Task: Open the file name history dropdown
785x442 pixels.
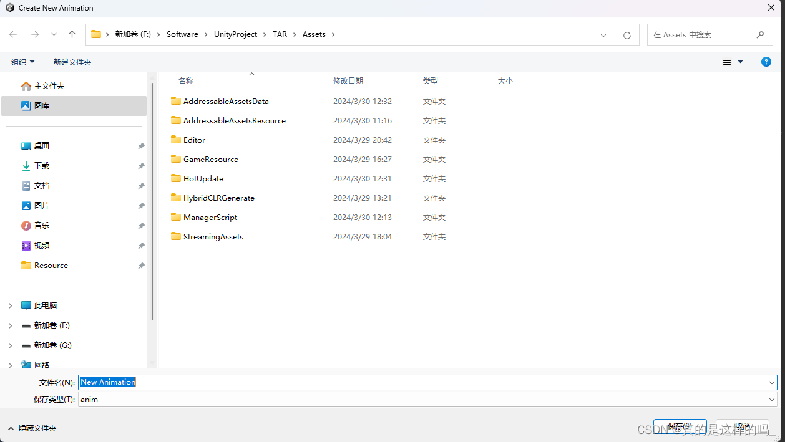Action: [x=773, y=382]
